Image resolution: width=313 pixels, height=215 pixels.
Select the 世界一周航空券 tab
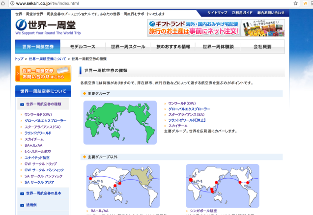[38, 47]
